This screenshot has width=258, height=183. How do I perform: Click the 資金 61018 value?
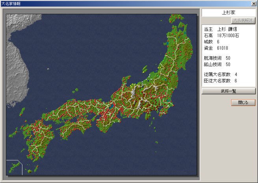coord(216,48)
